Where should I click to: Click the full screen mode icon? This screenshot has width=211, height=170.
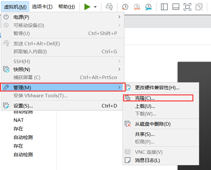pyautogui.click(x=187, y=7)
